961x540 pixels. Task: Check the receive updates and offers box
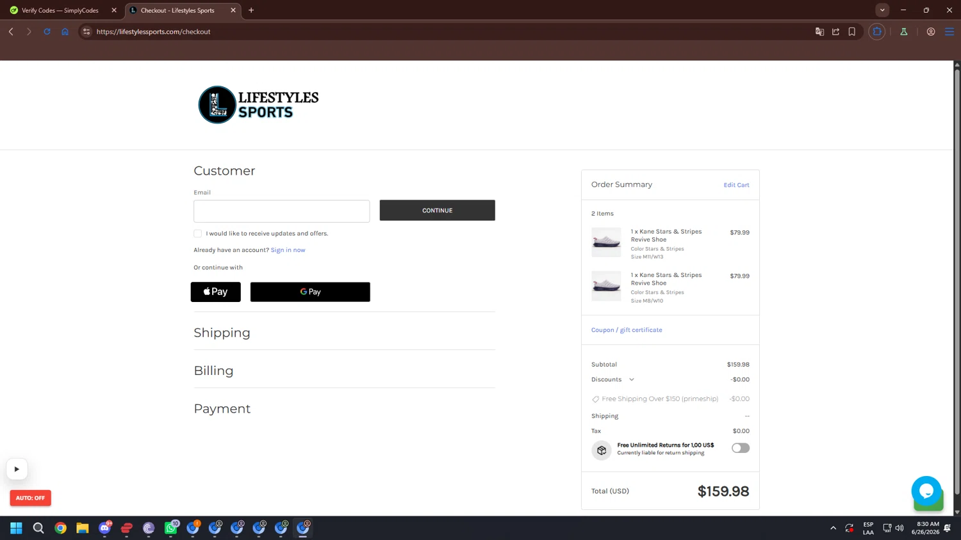[198, 234]
